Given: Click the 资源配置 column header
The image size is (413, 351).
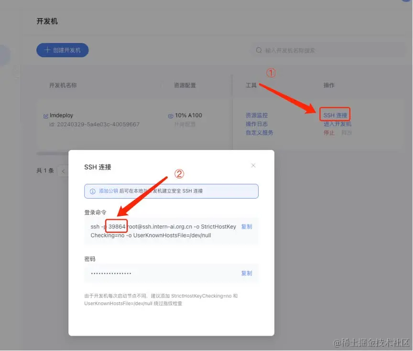Looking at the screenshot, I should [185, 85].
